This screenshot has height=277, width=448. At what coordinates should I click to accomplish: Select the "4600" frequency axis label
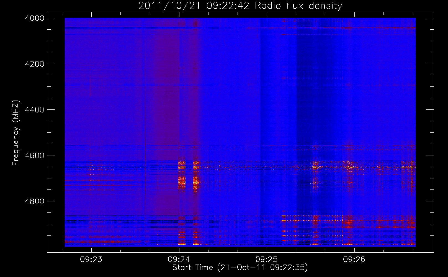pyautogui.click(x=34, y=155)
